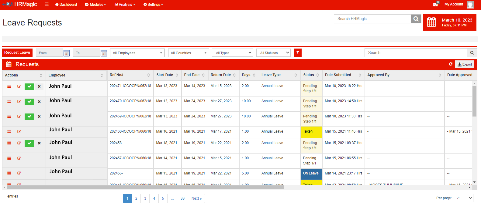Click the refresh icon in Requests header

coord(451,64)
